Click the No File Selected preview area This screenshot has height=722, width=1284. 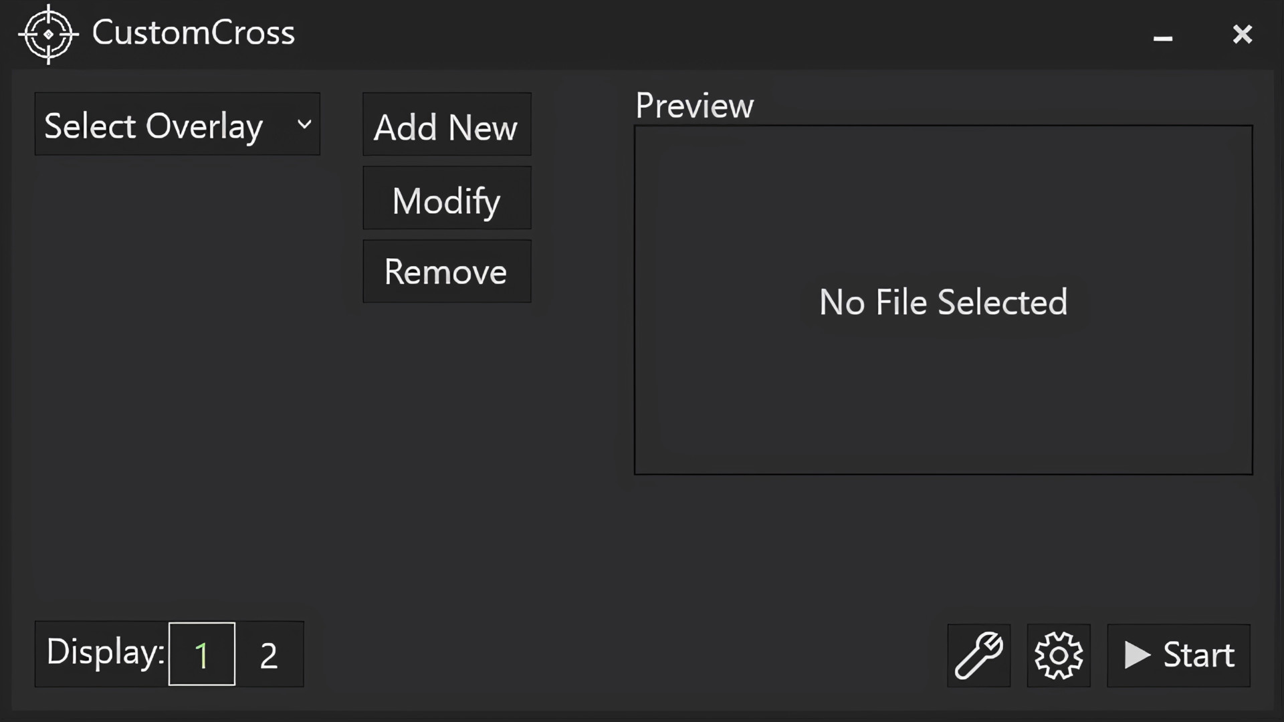click(942, 302)
